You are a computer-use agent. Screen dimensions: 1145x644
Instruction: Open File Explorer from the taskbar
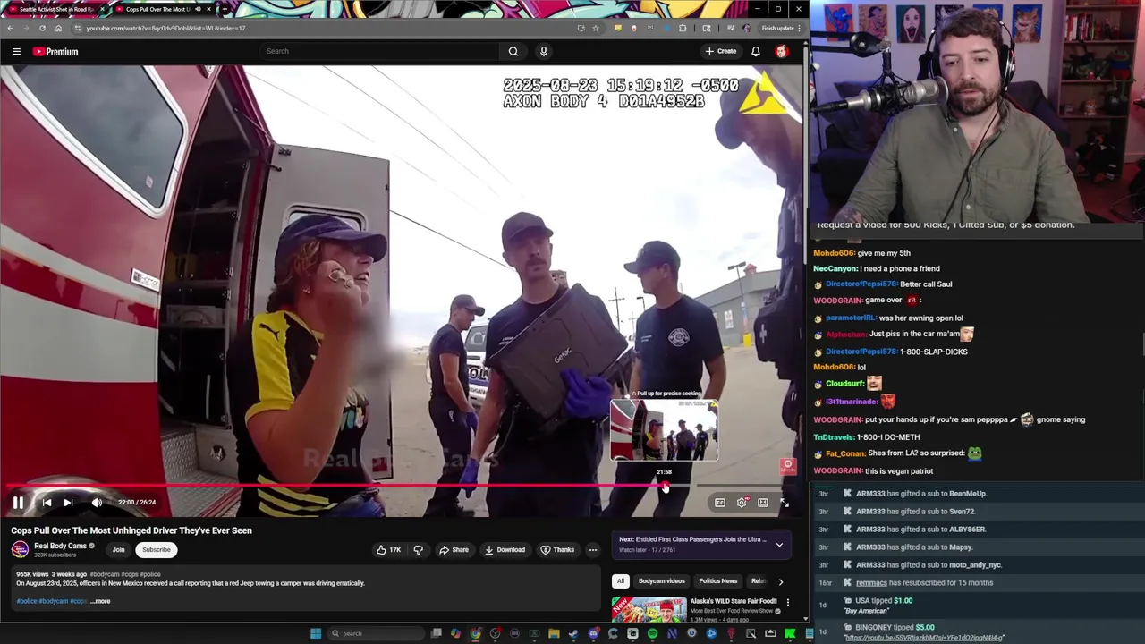554,633
